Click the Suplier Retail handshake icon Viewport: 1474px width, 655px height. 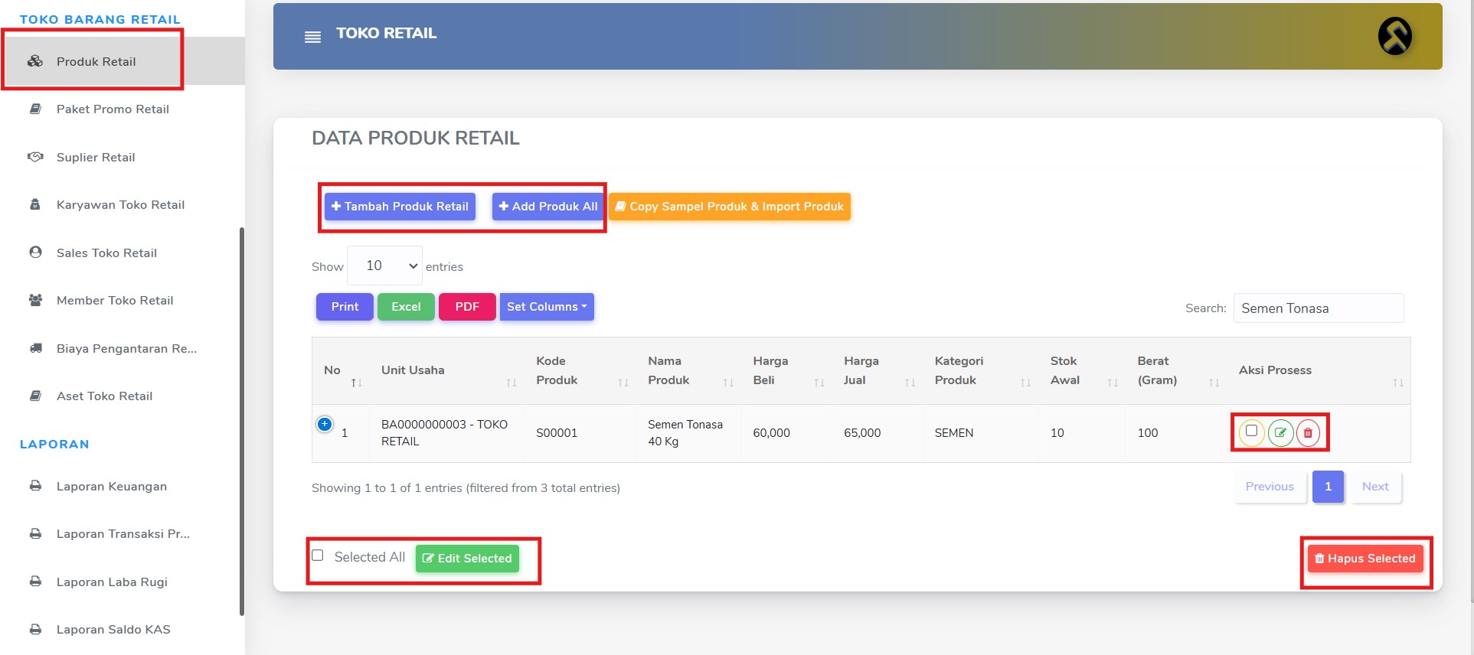coord(35,157)
